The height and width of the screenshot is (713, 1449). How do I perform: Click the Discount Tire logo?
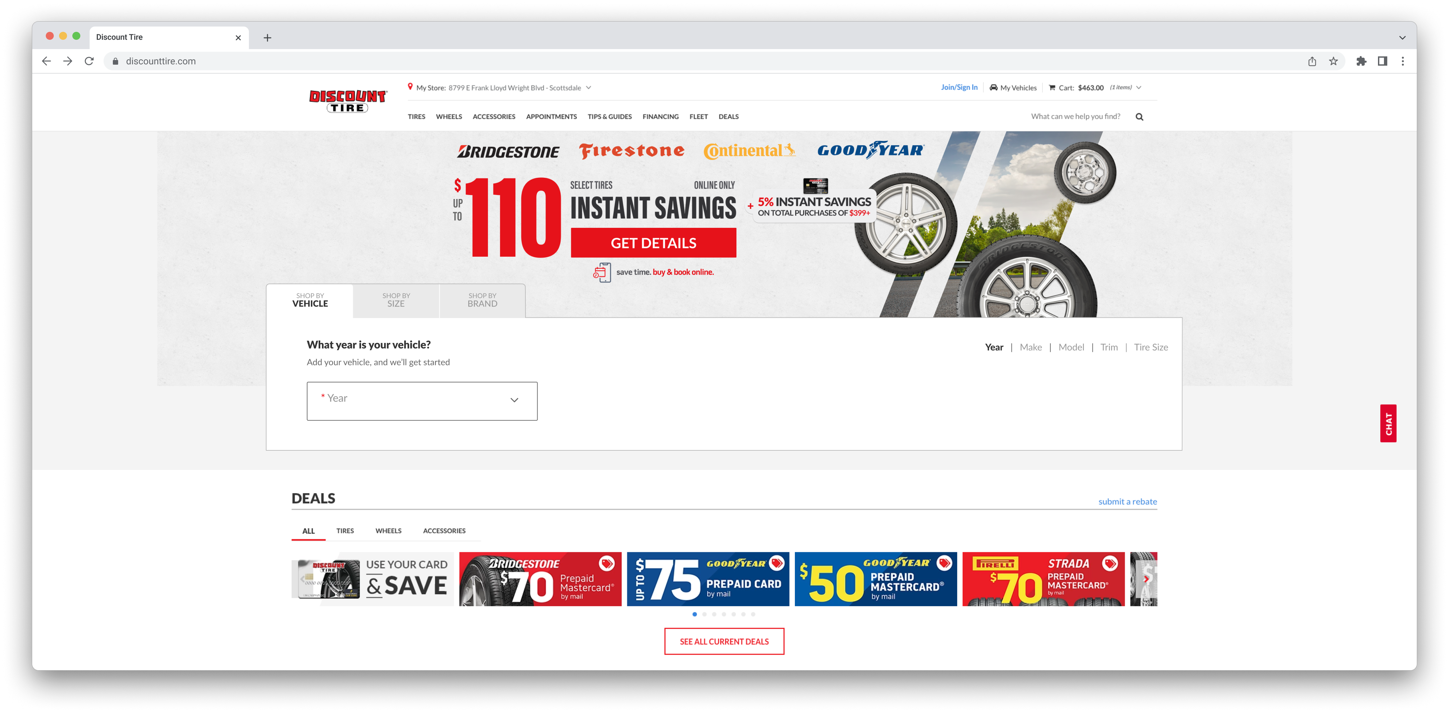[347, 101]
